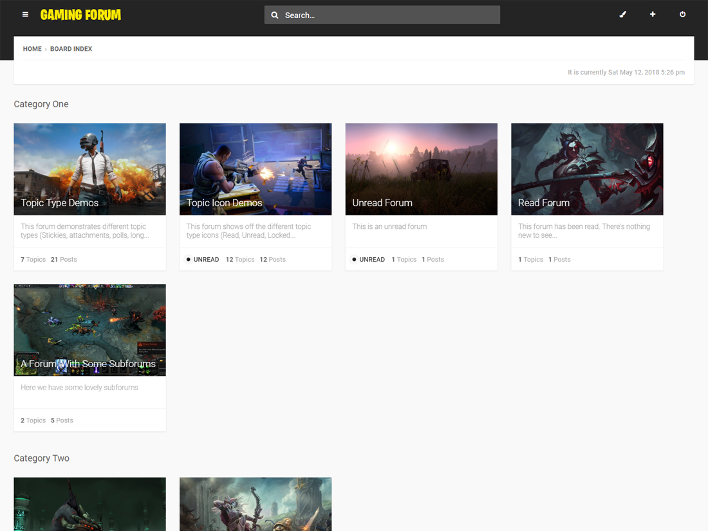
Task: Open the Topic Type Demos forum title
Action: coord(60,203)
